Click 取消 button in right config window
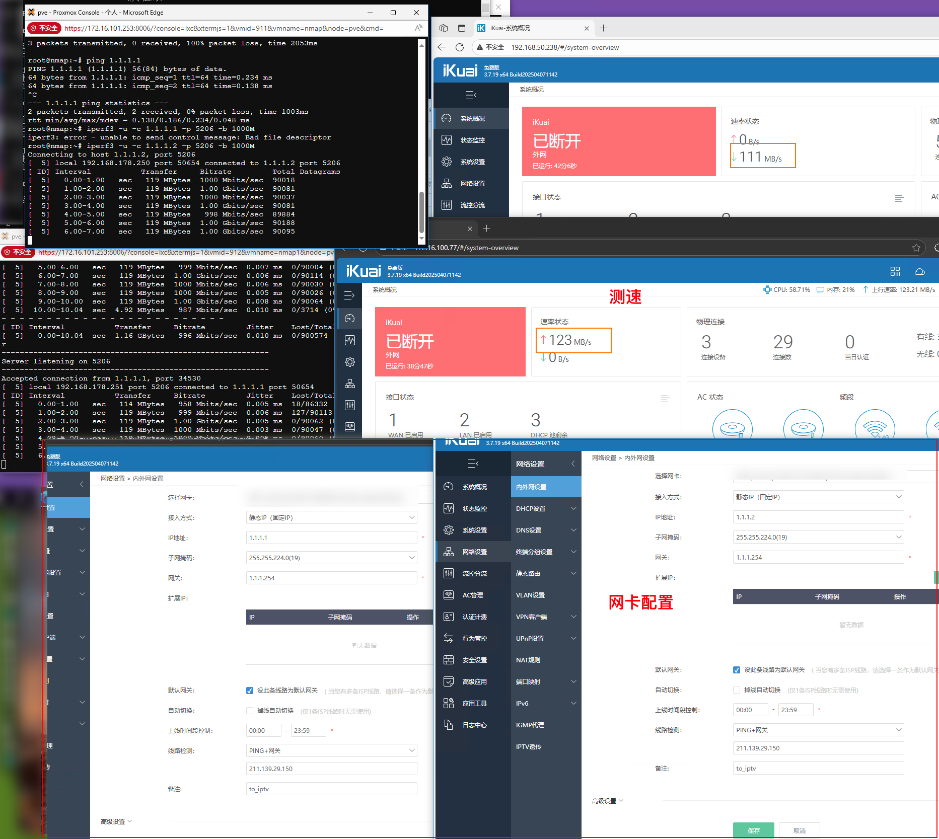 click(799, 830)
